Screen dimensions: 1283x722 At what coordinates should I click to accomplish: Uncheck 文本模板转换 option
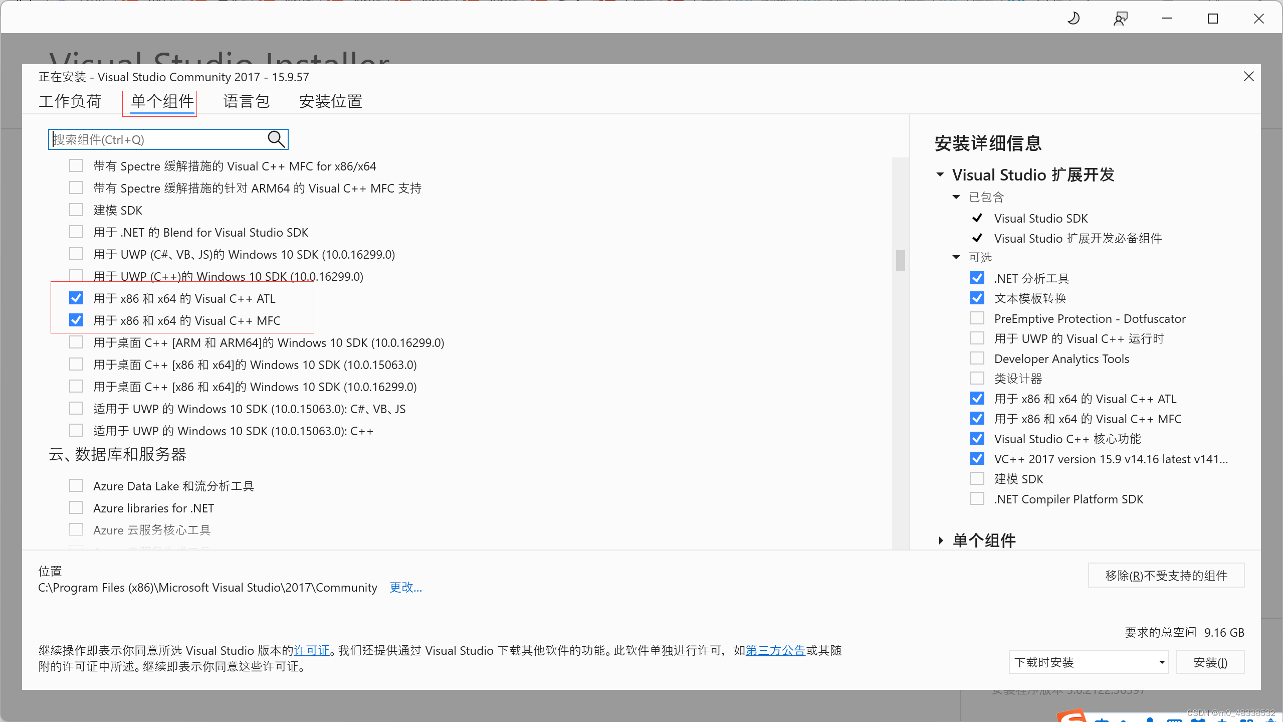[x=977, y=298]
